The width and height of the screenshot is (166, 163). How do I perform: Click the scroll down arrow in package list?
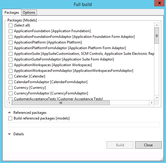click(157, 97)
